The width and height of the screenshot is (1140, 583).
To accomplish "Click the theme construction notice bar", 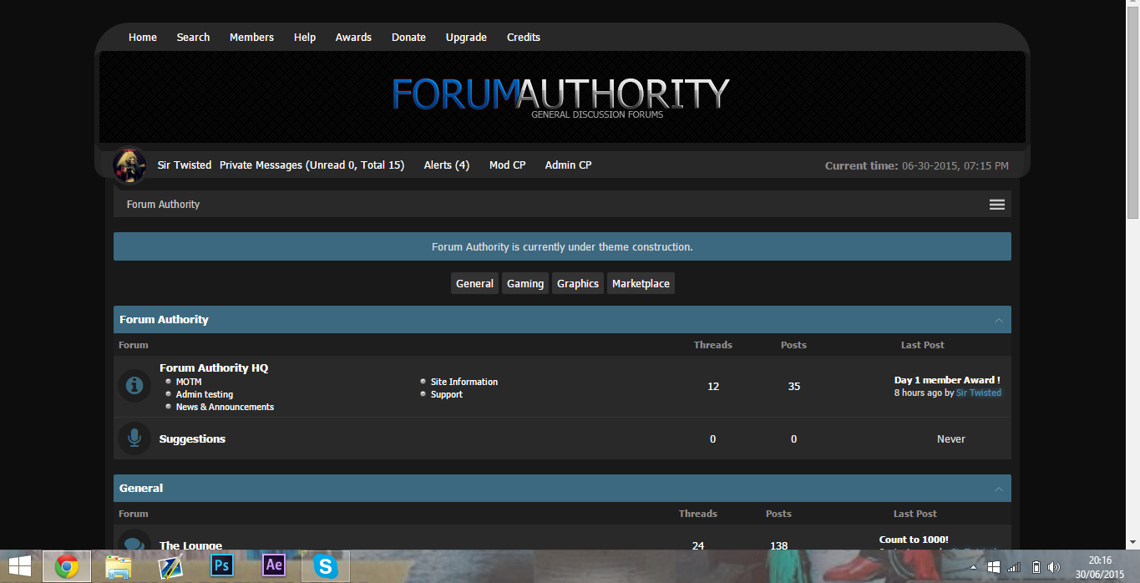I will [x=562, y=246].
